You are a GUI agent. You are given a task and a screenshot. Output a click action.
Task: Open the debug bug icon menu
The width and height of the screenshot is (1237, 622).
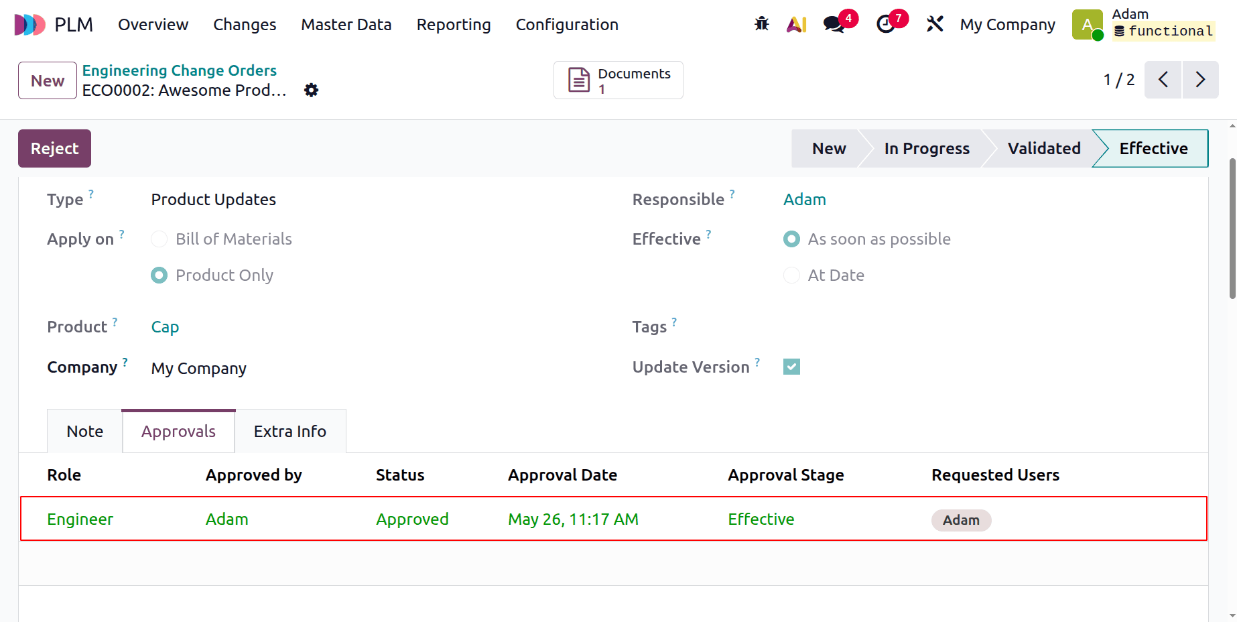click(761, 24)
